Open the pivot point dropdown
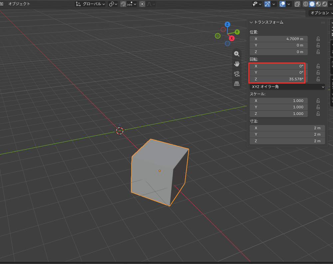The image size is (333, 264). coord(113,4)
